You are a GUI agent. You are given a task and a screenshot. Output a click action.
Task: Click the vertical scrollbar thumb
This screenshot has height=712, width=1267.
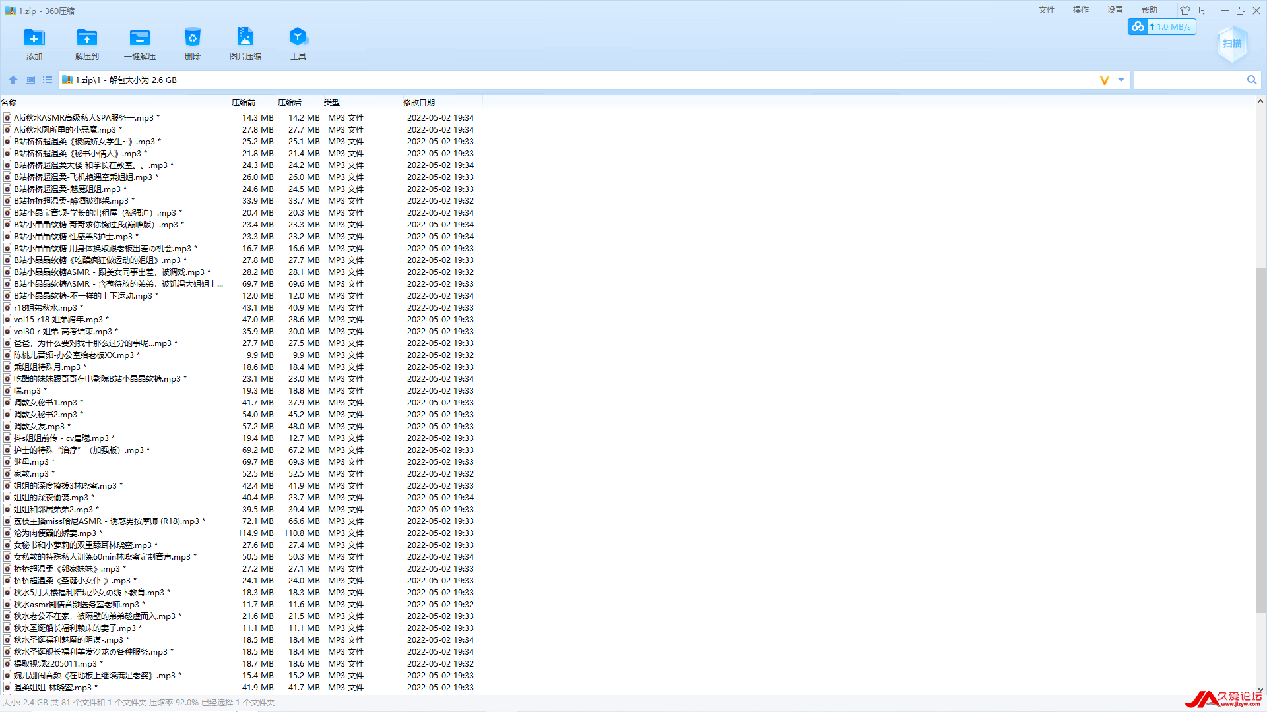(1260, 440)
